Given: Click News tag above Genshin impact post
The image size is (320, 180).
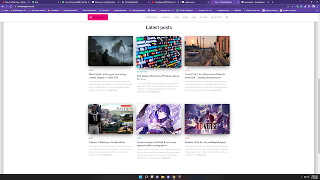Looking at the screenshot, I should point(139,138).
